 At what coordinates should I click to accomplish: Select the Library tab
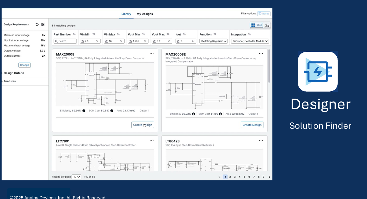(x=126, y=14)
